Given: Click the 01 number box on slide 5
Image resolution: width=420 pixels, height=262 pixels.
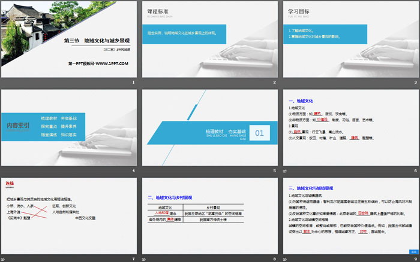Looking at the screenshot, I should 259,133.
